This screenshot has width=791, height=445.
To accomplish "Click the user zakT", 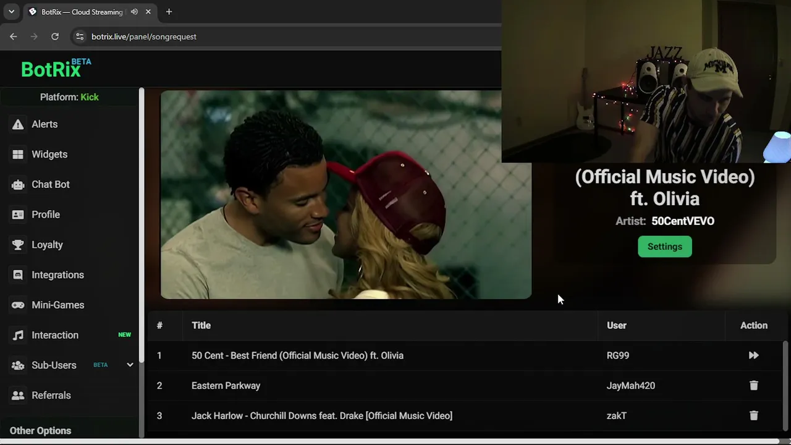I will pos(617,416).
